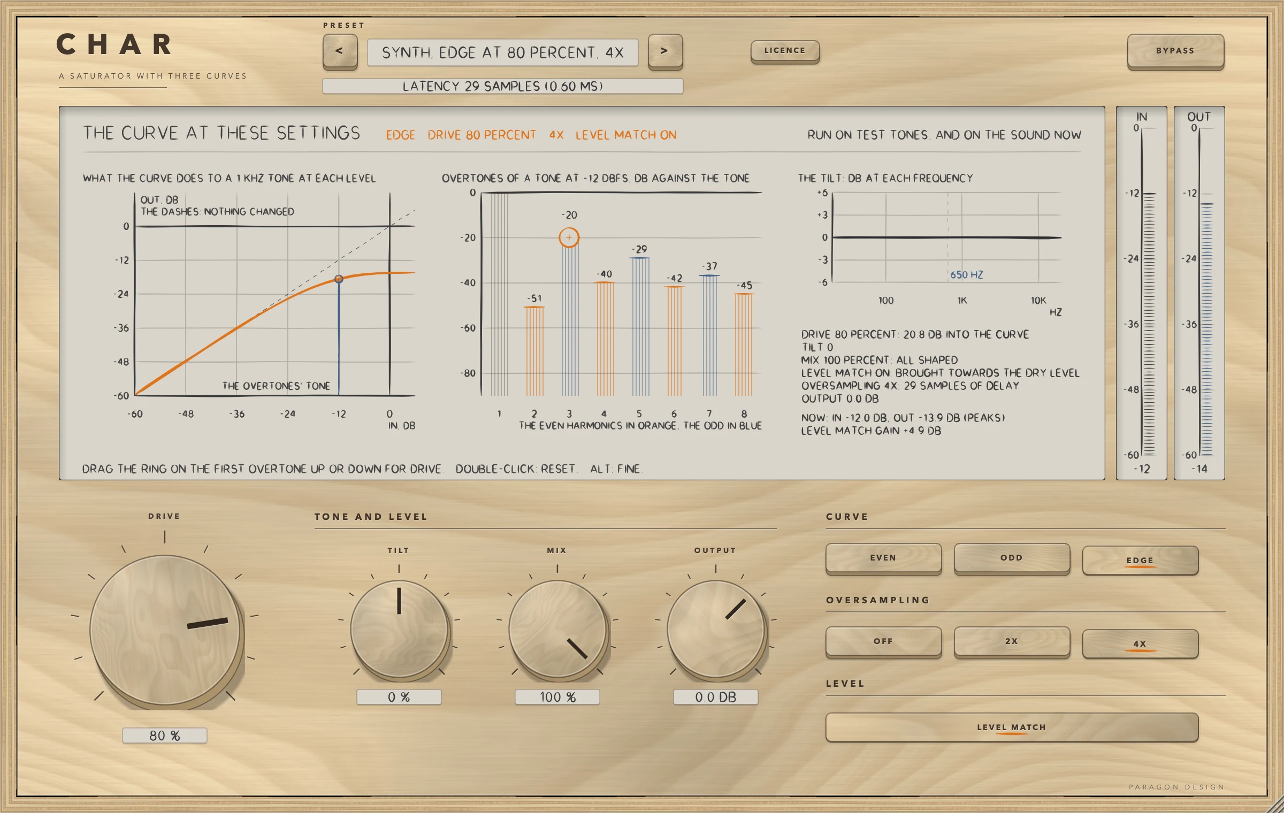Screen dimensions: 1284x813
Task: Toggle the Bypass button
Action: pos(1175,51)
